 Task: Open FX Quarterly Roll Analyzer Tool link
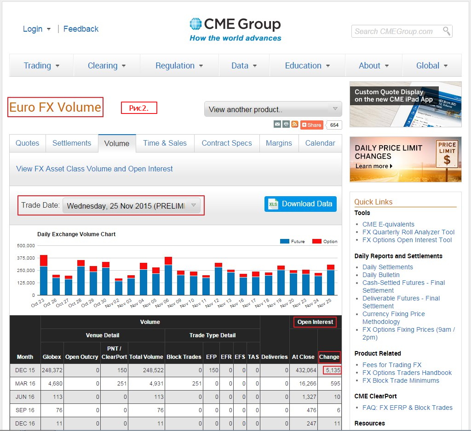point(408,232)
